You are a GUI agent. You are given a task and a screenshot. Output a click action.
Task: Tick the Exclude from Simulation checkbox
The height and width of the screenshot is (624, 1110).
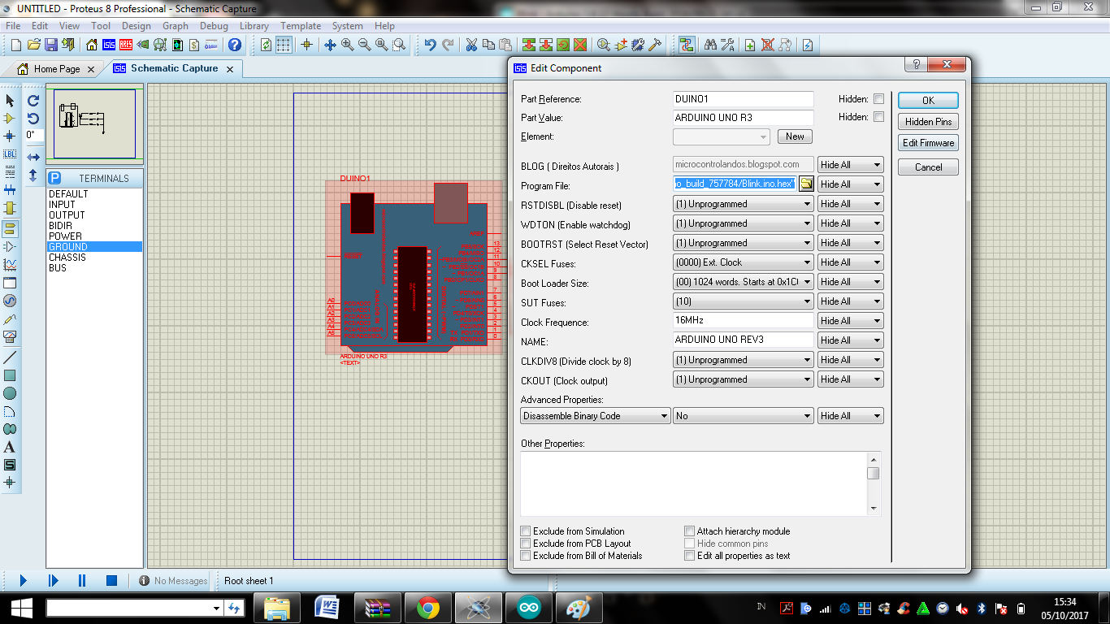coord(526,531)
